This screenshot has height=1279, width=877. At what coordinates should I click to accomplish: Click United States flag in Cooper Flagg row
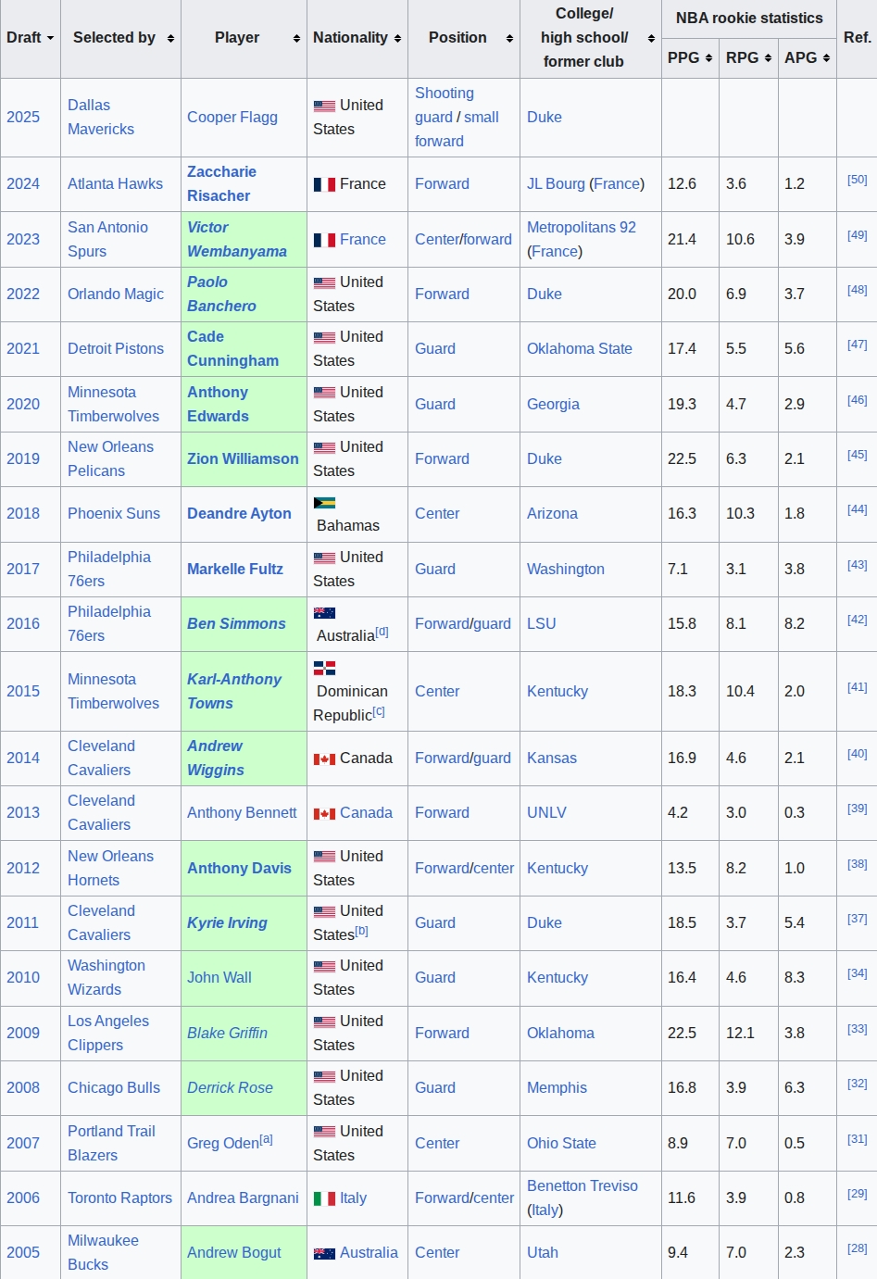pos(324,106)
